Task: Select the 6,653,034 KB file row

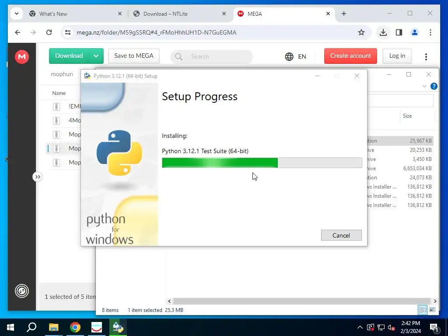Action: click(400, 168)
